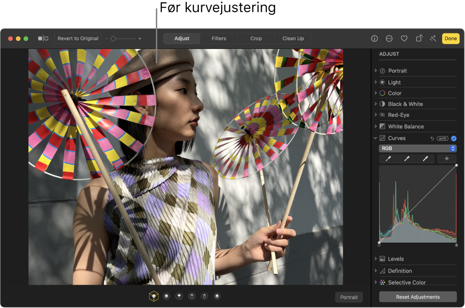This screenshot has height=308, width=465.
Task: Toggle the Portrait effect button
Action: coord(349,297)
